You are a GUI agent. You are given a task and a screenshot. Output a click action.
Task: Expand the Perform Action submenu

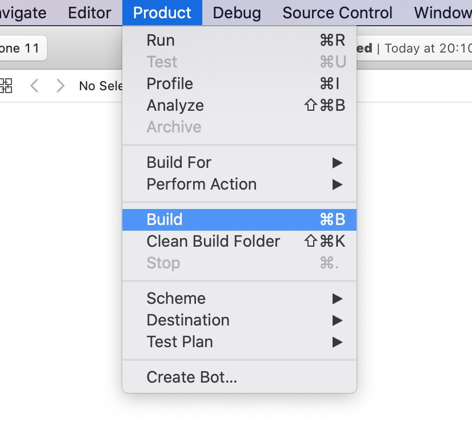click(x=239, y=184)
